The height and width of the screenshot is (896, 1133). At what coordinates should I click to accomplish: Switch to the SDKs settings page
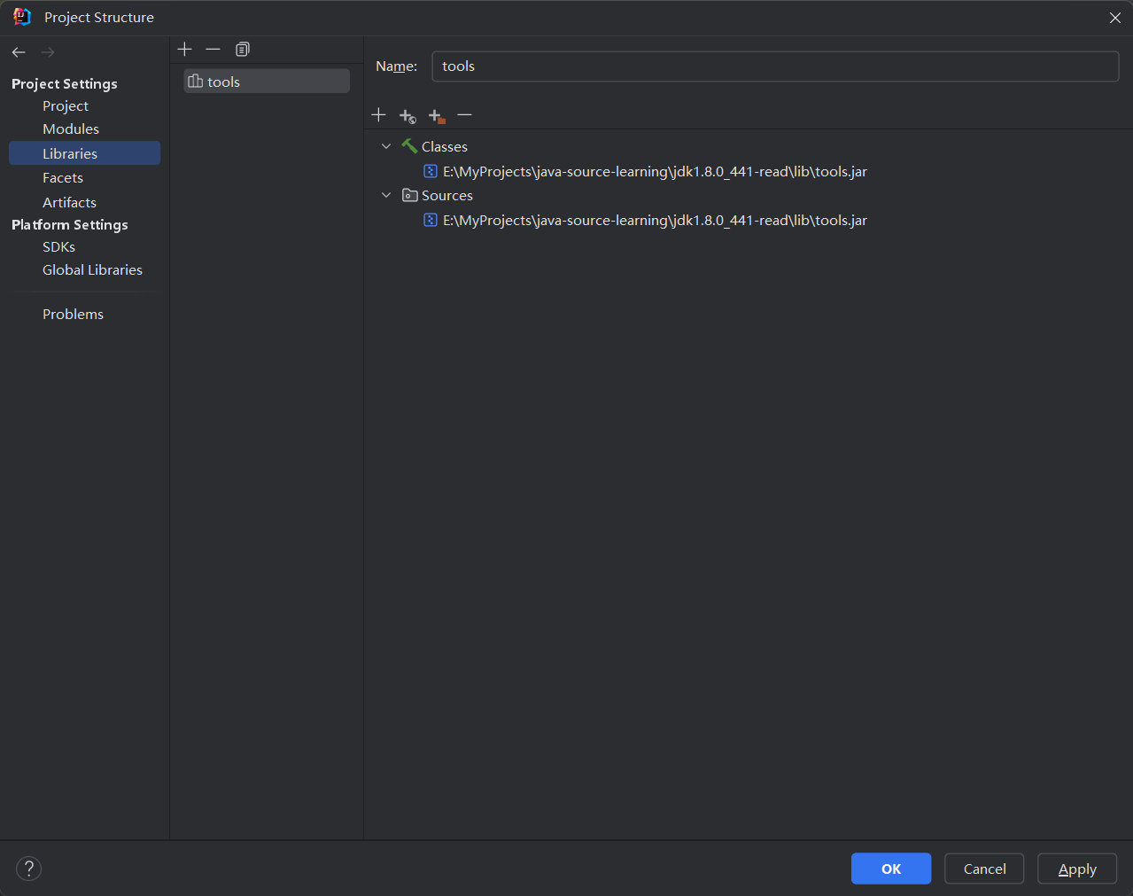tap(58, 247)
